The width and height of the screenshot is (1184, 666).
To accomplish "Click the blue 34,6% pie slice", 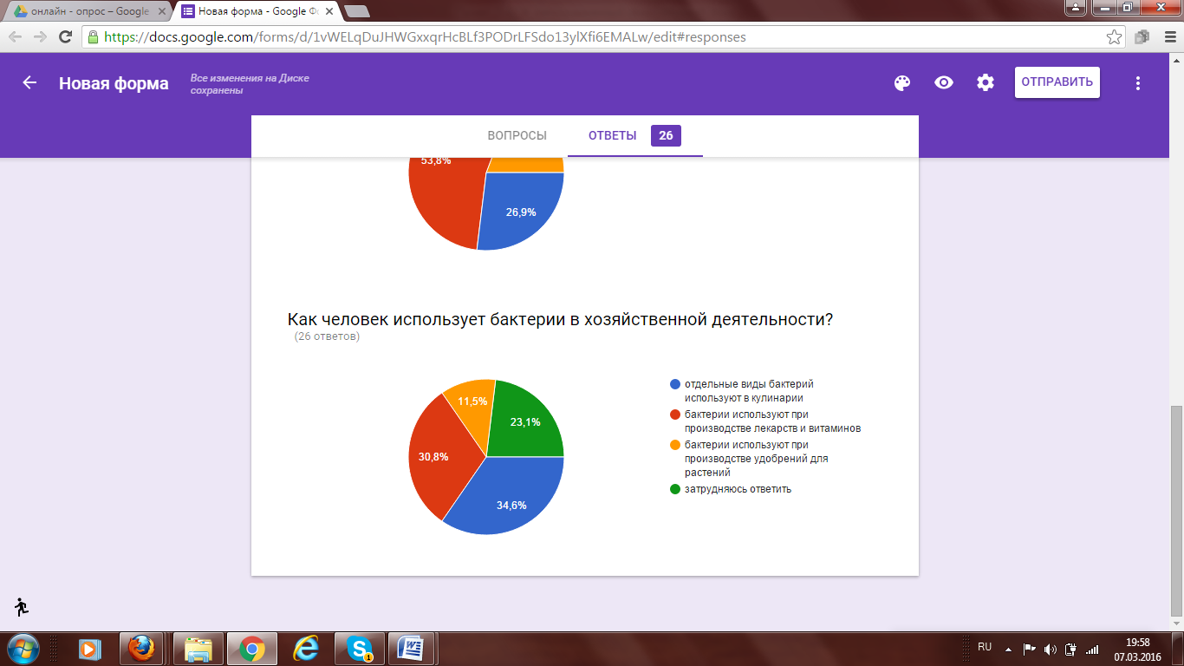I will [x=507, y=499].
